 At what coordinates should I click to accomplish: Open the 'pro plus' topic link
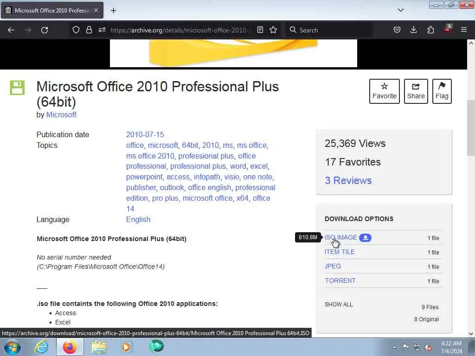(165, 198)
